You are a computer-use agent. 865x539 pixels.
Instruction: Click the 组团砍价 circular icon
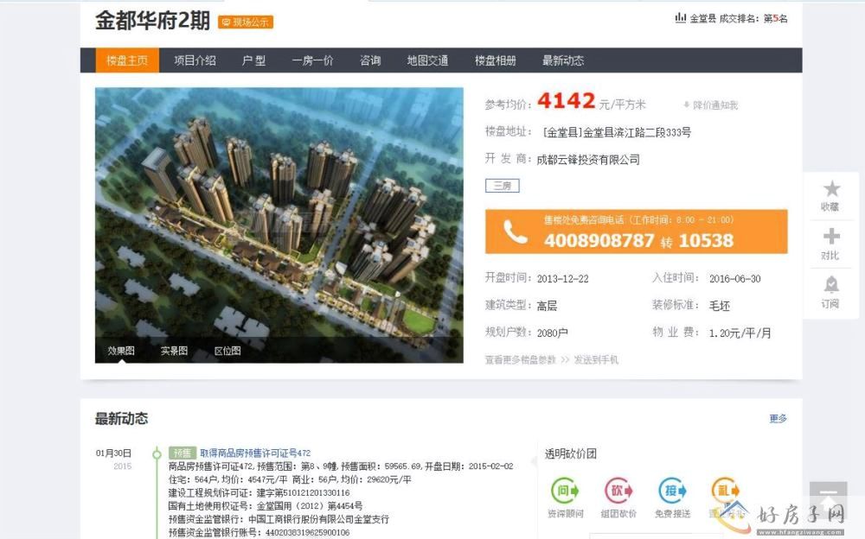pos(618,491)
